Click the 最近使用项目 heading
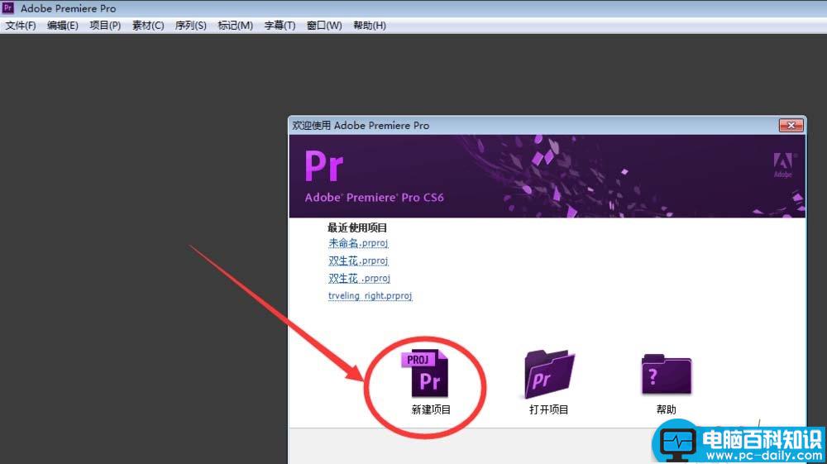 357,227
